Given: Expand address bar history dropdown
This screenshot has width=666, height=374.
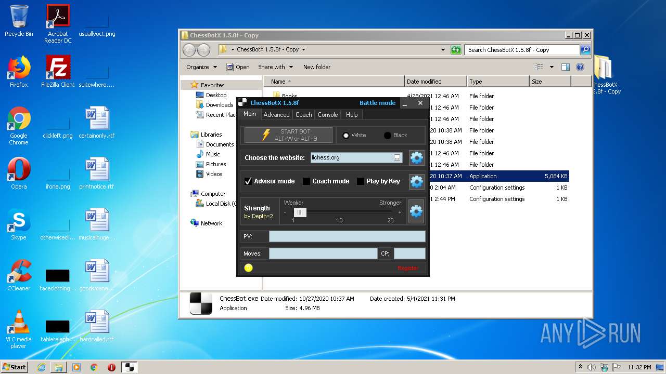Looking at the screenshot, I should pyautogui.click(x=443, y=50).
